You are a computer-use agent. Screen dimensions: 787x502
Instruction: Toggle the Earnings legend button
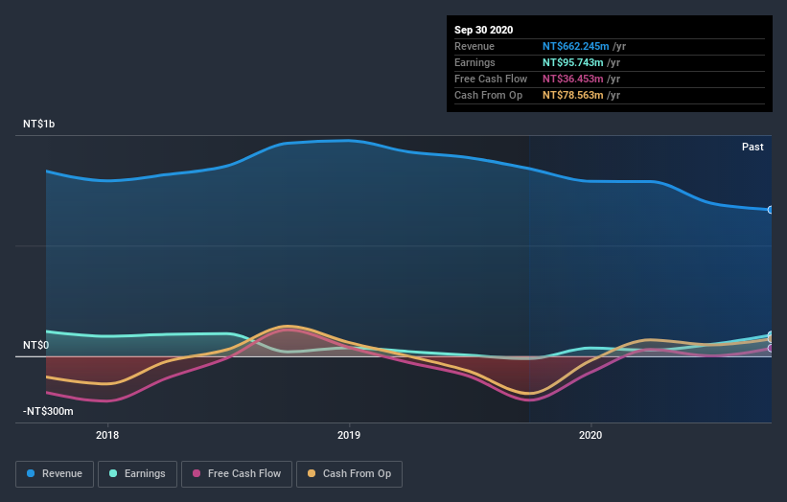(x=137, y=474)
